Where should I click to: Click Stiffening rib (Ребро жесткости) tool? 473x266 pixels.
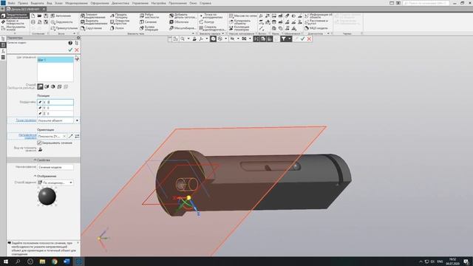[x=149, y=16]
